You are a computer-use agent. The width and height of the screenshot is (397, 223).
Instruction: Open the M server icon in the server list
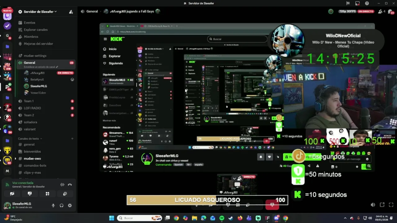(7, 171)
